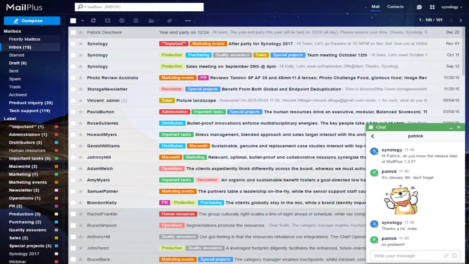Select the RachelFranklin email checkbox
The width and height of the screenshot is (469, 264).
73,214
